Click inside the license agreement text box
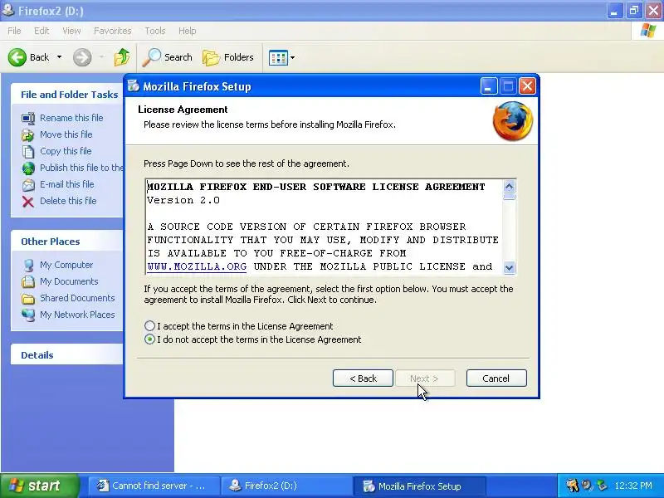Screen dimensions: 664x498 [324, 227]
